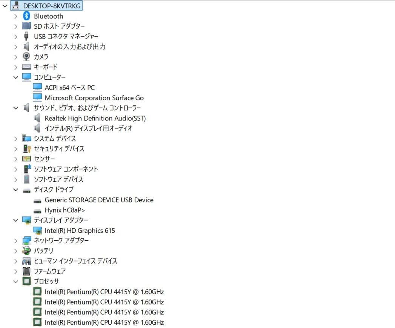Select the ネットワーク アダプター label

(x=61, y=241)
